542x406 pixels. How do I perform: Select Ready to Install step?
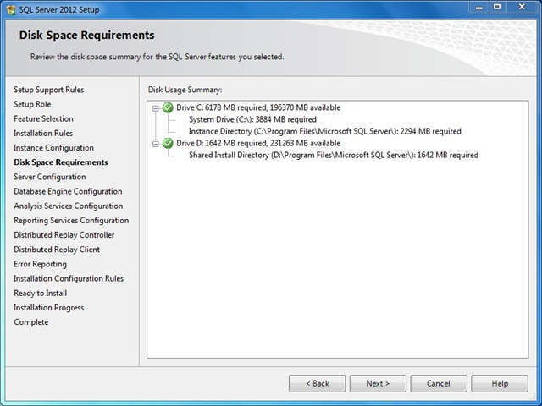tap(41, 293)
